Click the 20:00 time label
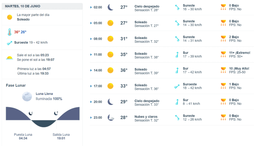254x146 pixels. pyautogui.click(x=98, y=102)
